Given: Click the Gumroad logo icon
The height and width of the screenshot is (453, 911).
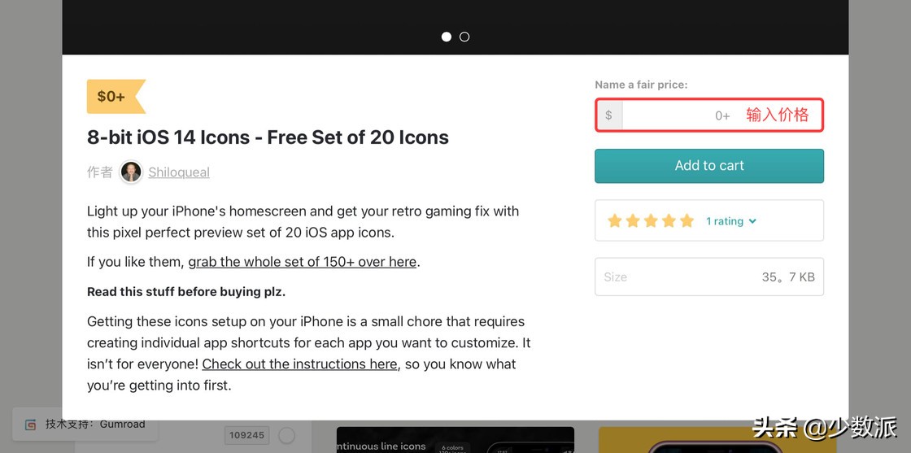Looking at the screenshot, I should click(30, 425).
